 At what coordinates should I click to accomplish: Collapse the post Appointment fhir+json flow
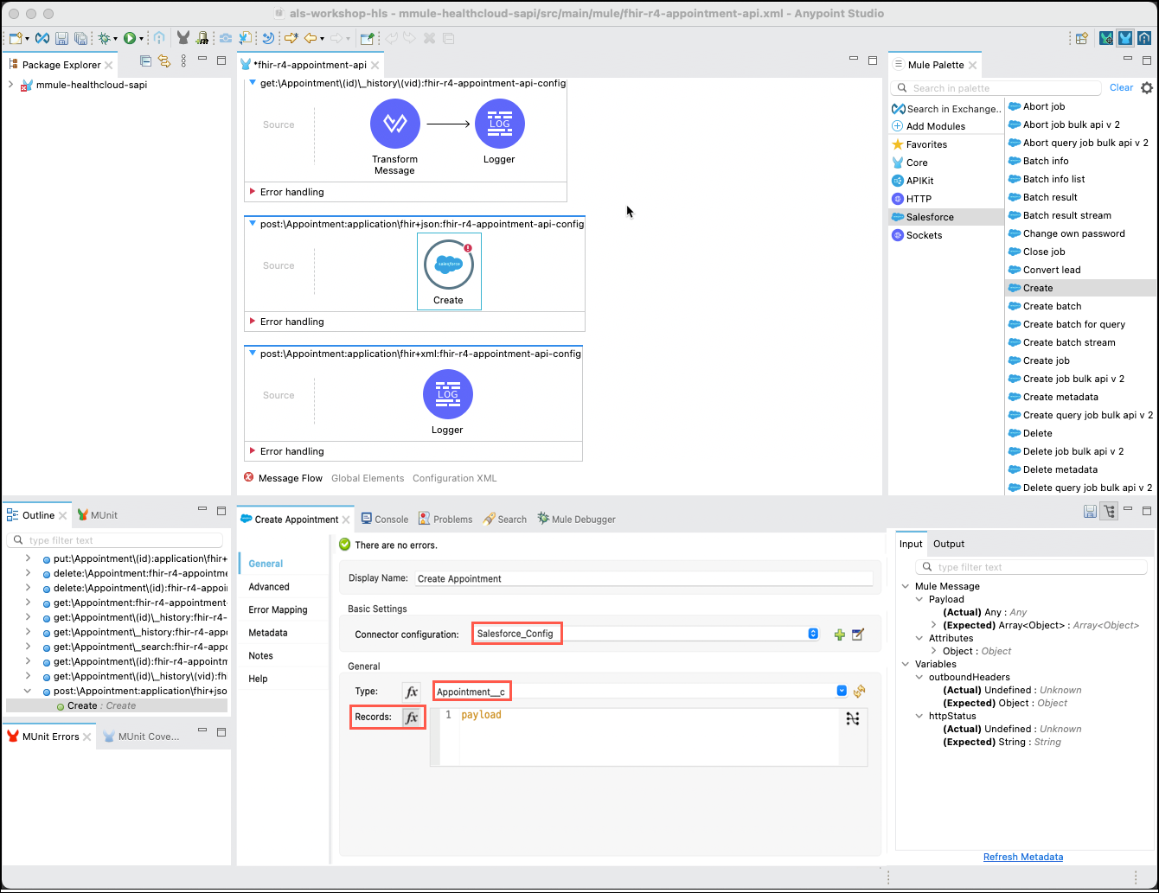(x=253, y=224)
